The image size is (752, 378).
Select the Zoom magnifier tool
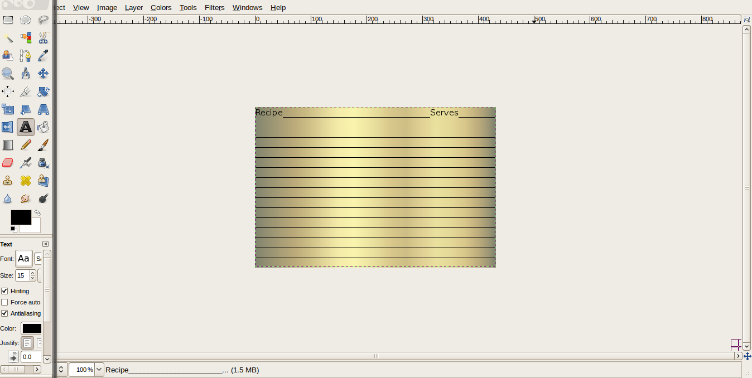(8, 74)
